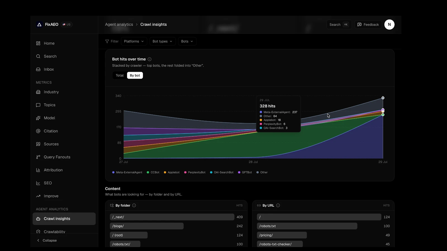The width and height of the screenshot is (447, 251).
Task: Click the Feedback message icon
Action: click(360, 25)
